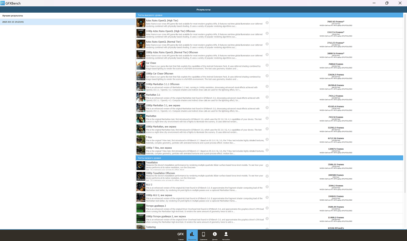
Task: Expand details arrow for 1080p Aztec Ruins Normal Offscreen
Action: 267,55
